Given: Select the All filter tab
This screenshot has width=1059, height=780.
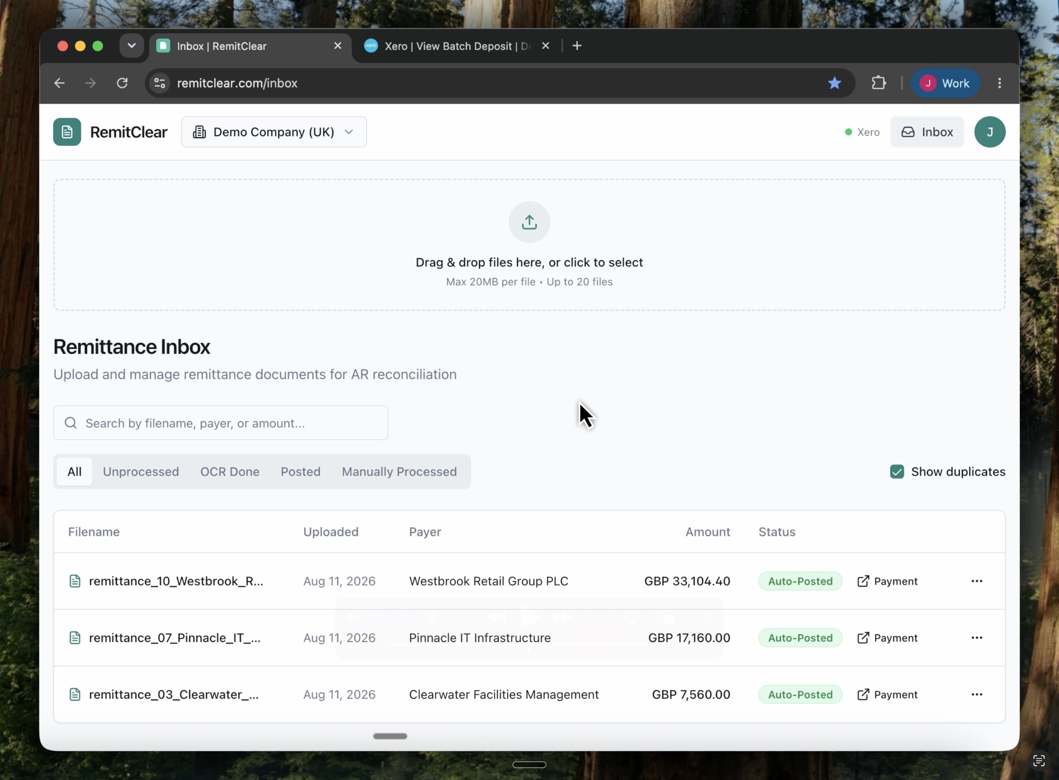Looking at the screenshot, I should point(74,472).
